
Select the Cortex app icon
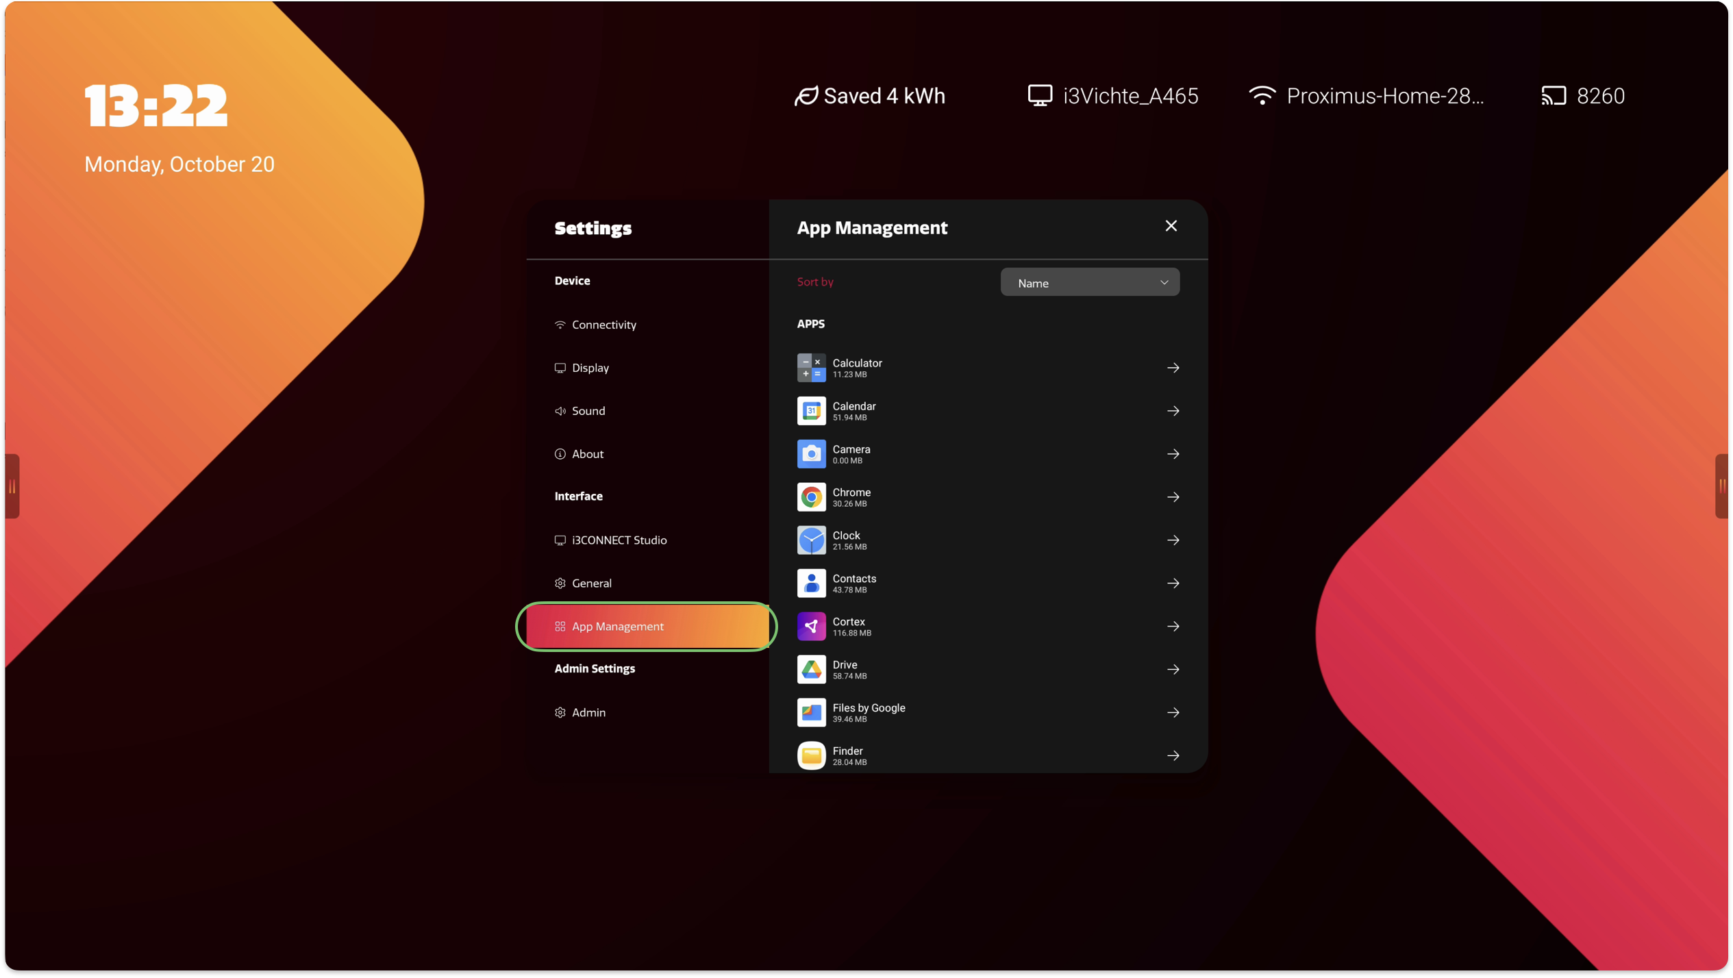pyautogui.click(x=811, y=627)
